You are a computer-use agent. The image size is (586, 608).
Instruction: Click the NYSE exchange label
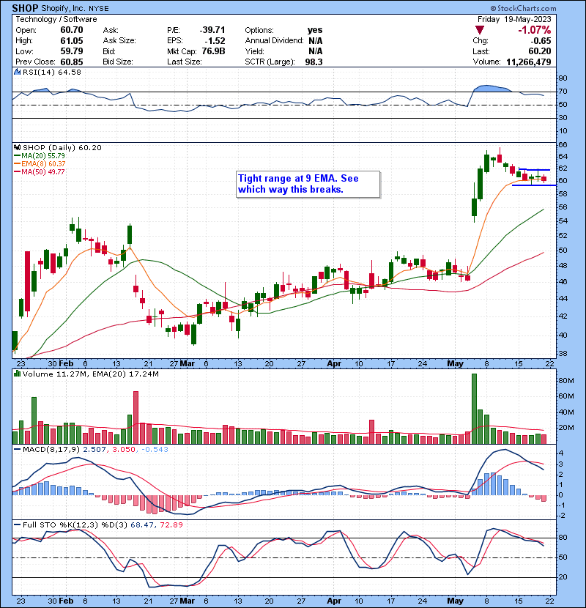[99, 9]
